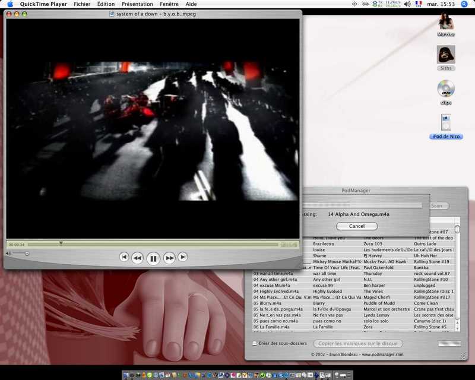Click the QuickTime volume slider knob

(x=27, y=254)
